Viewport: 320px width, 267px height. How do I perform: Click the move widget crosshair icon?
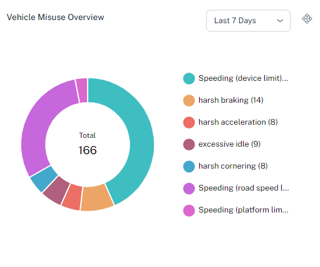[x=307, y=19]
